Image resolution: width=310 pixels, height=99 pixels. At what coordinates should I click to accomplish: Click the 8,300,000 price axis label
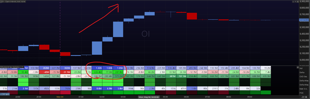[304, 40]
